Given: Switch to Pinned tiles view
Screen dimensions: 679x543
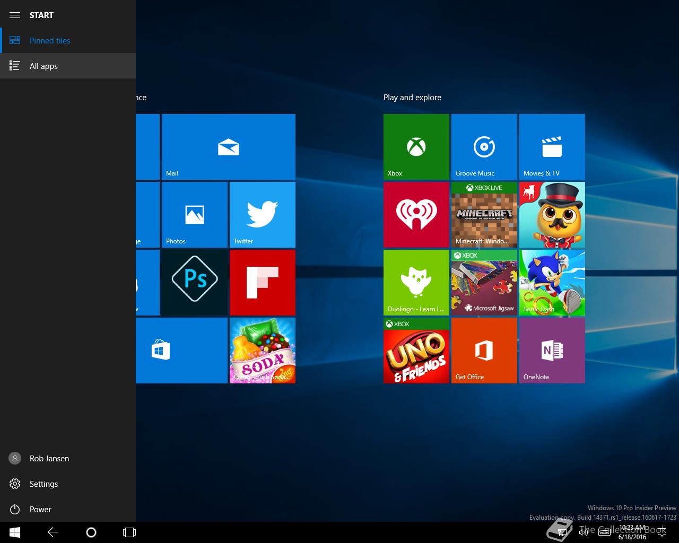Looking at the screenshot, I should (68, 40).
